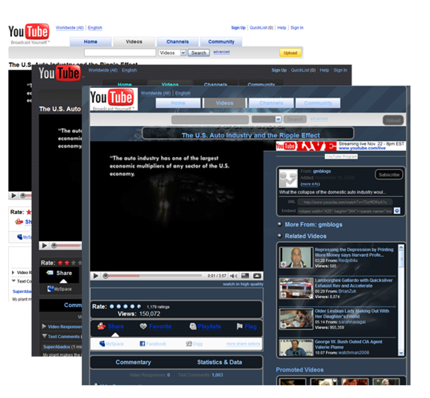Click YouTube logo in front blue window
Viewport: 430px width, 398px height.
tap(114, 99)
